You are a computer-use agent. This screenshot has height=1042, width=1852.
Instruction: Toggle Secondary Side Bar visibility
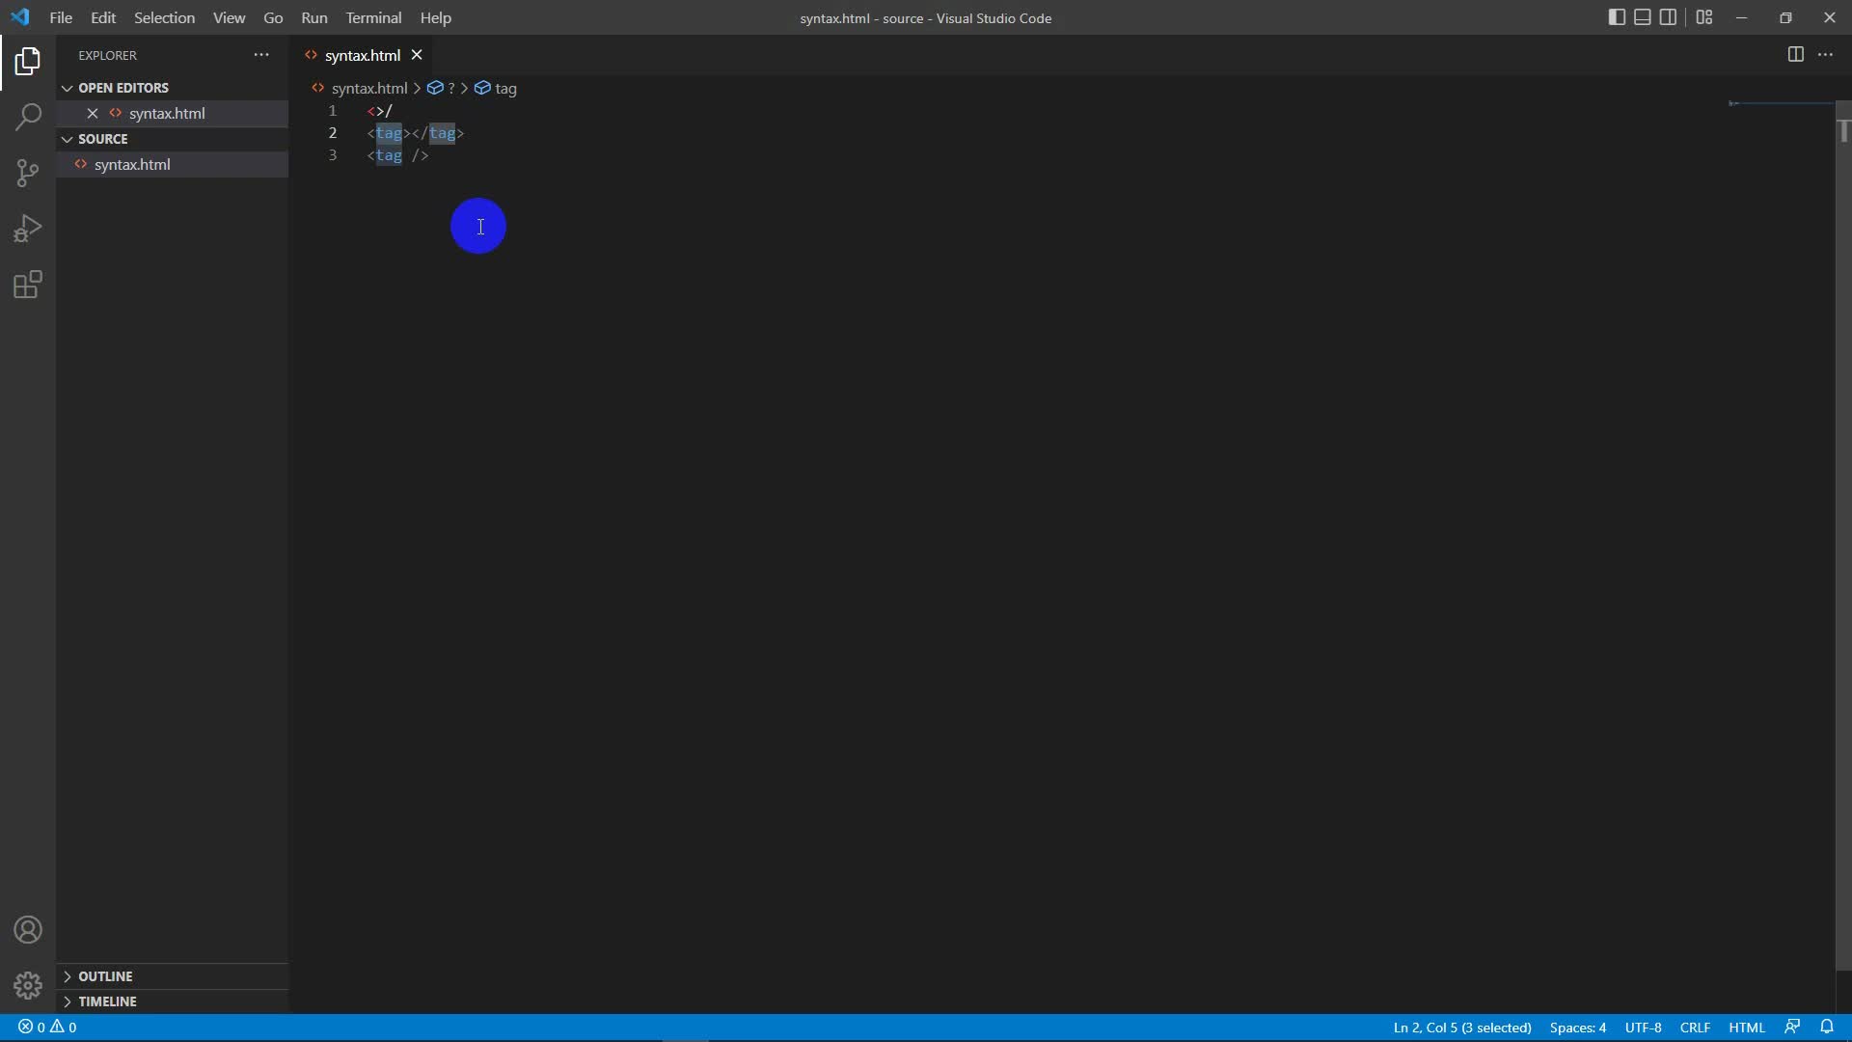point(1668,17)
